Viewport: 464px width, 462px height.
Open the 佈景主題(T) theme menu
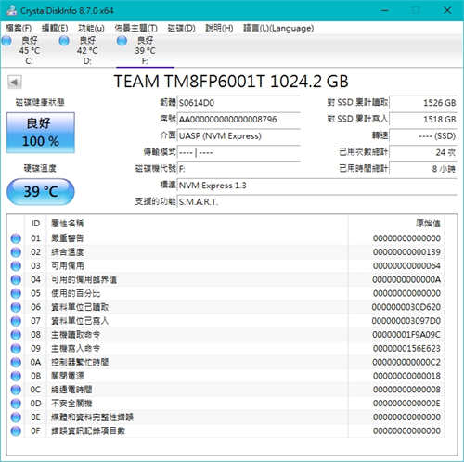135,28
